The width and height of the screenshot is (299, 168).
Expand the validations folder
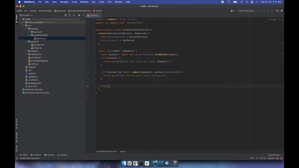26,54
